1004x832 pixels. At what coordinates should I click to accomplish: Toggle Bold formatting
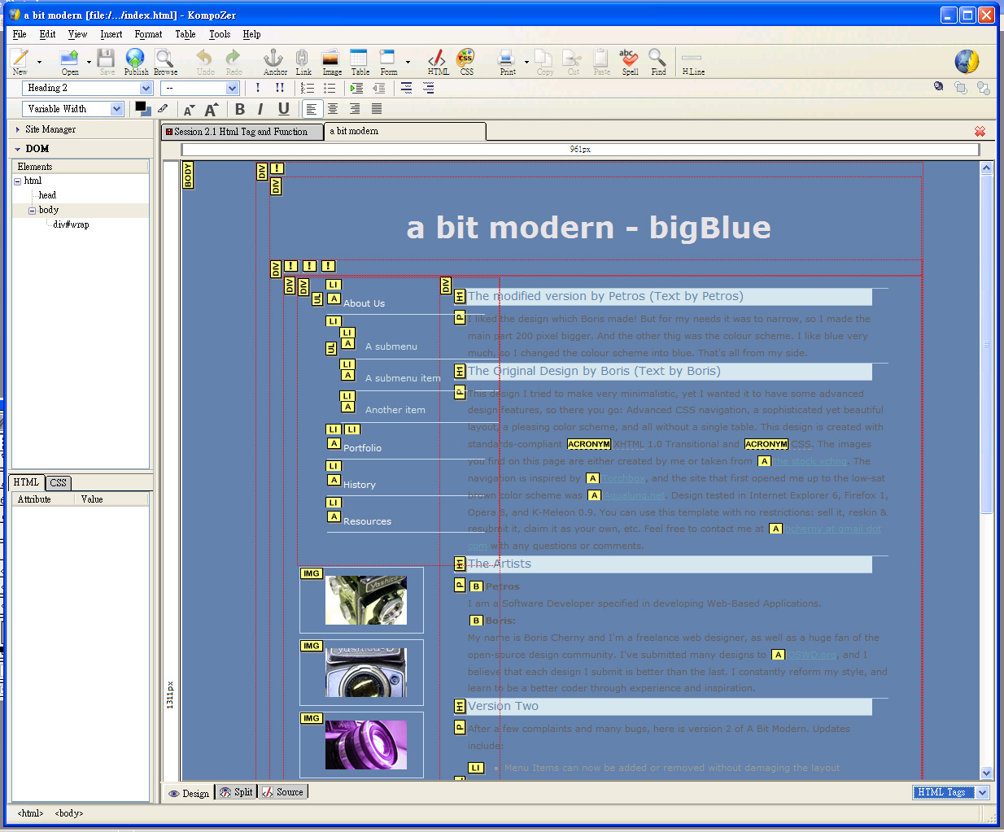click(x=240, y=109)
